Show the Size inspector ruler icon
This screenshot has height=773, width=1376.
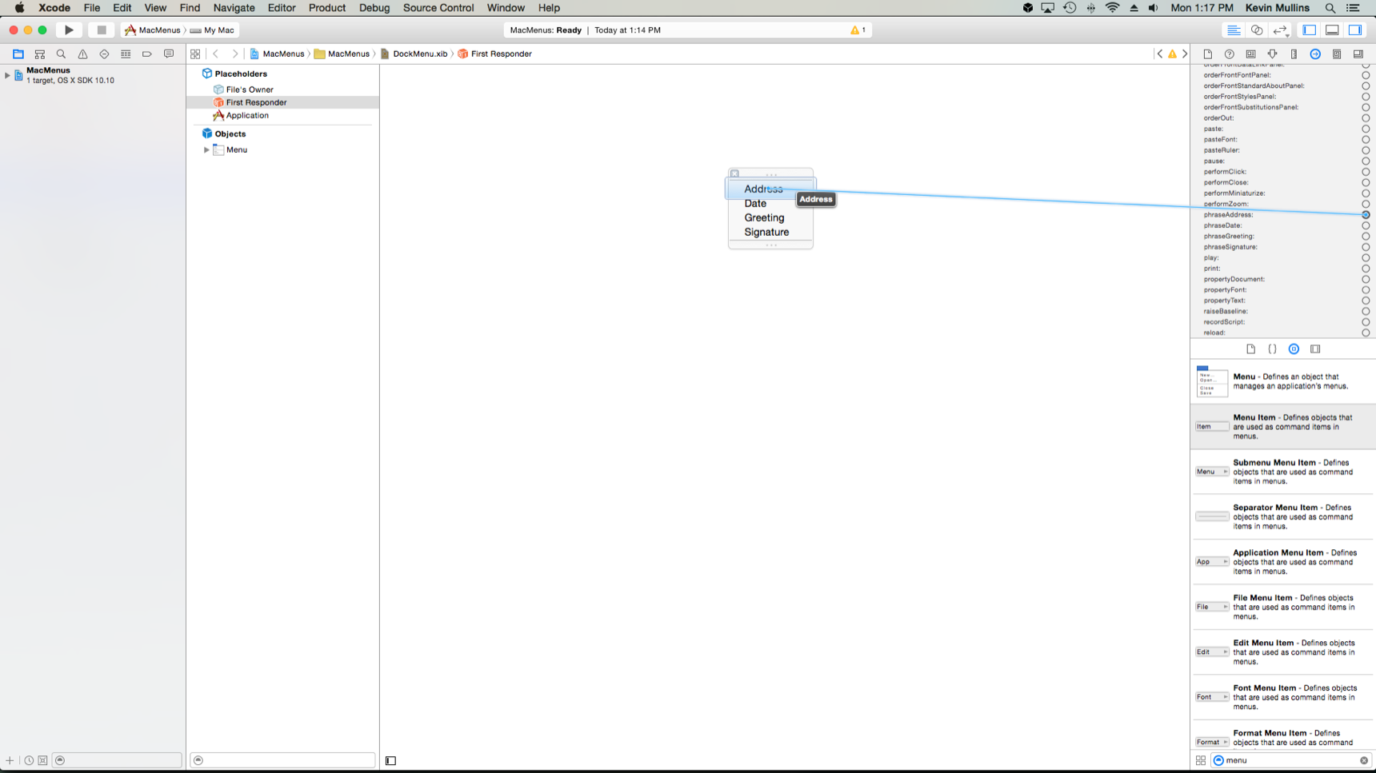click(x=1294, y=54)
